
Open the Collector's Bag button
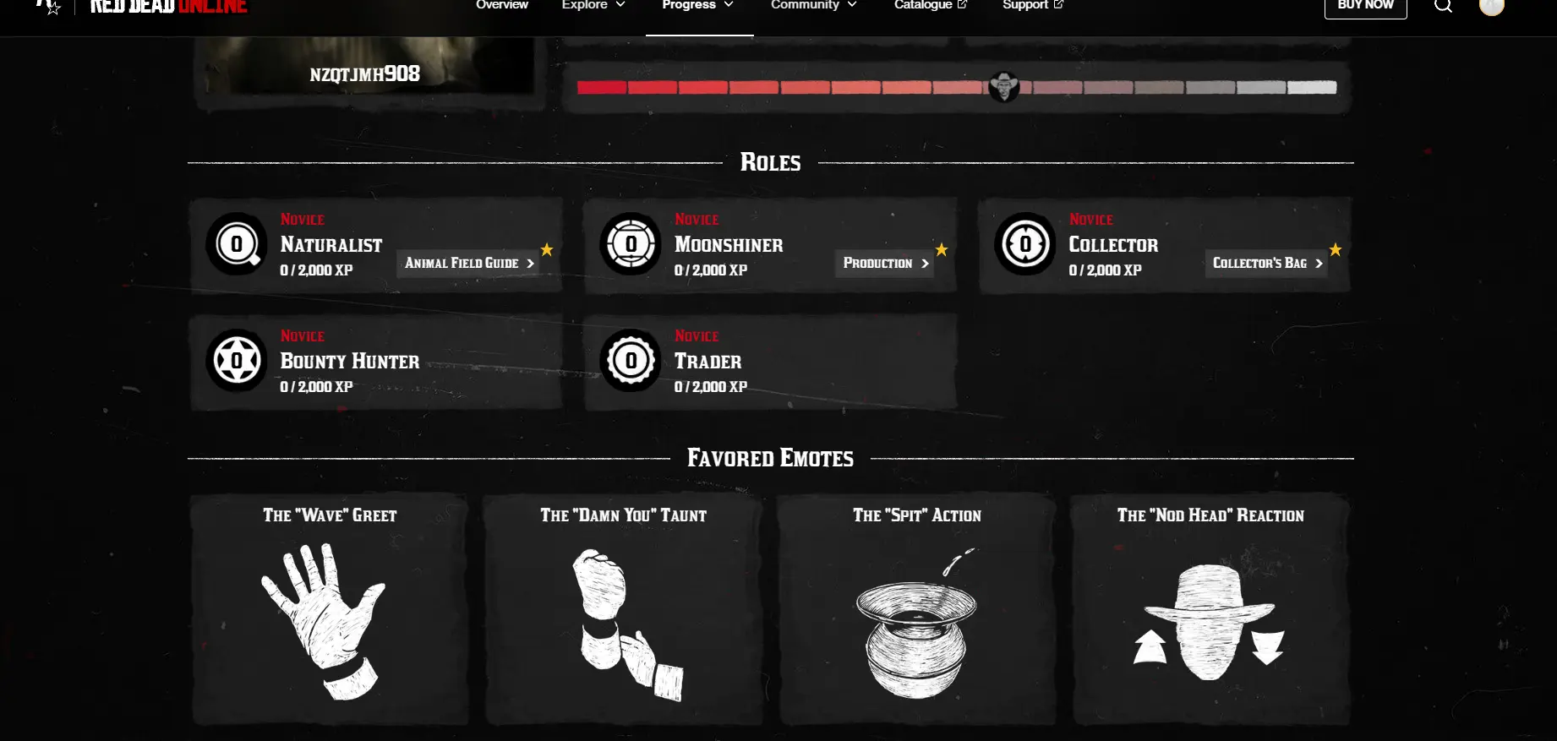click(1266, 263)
